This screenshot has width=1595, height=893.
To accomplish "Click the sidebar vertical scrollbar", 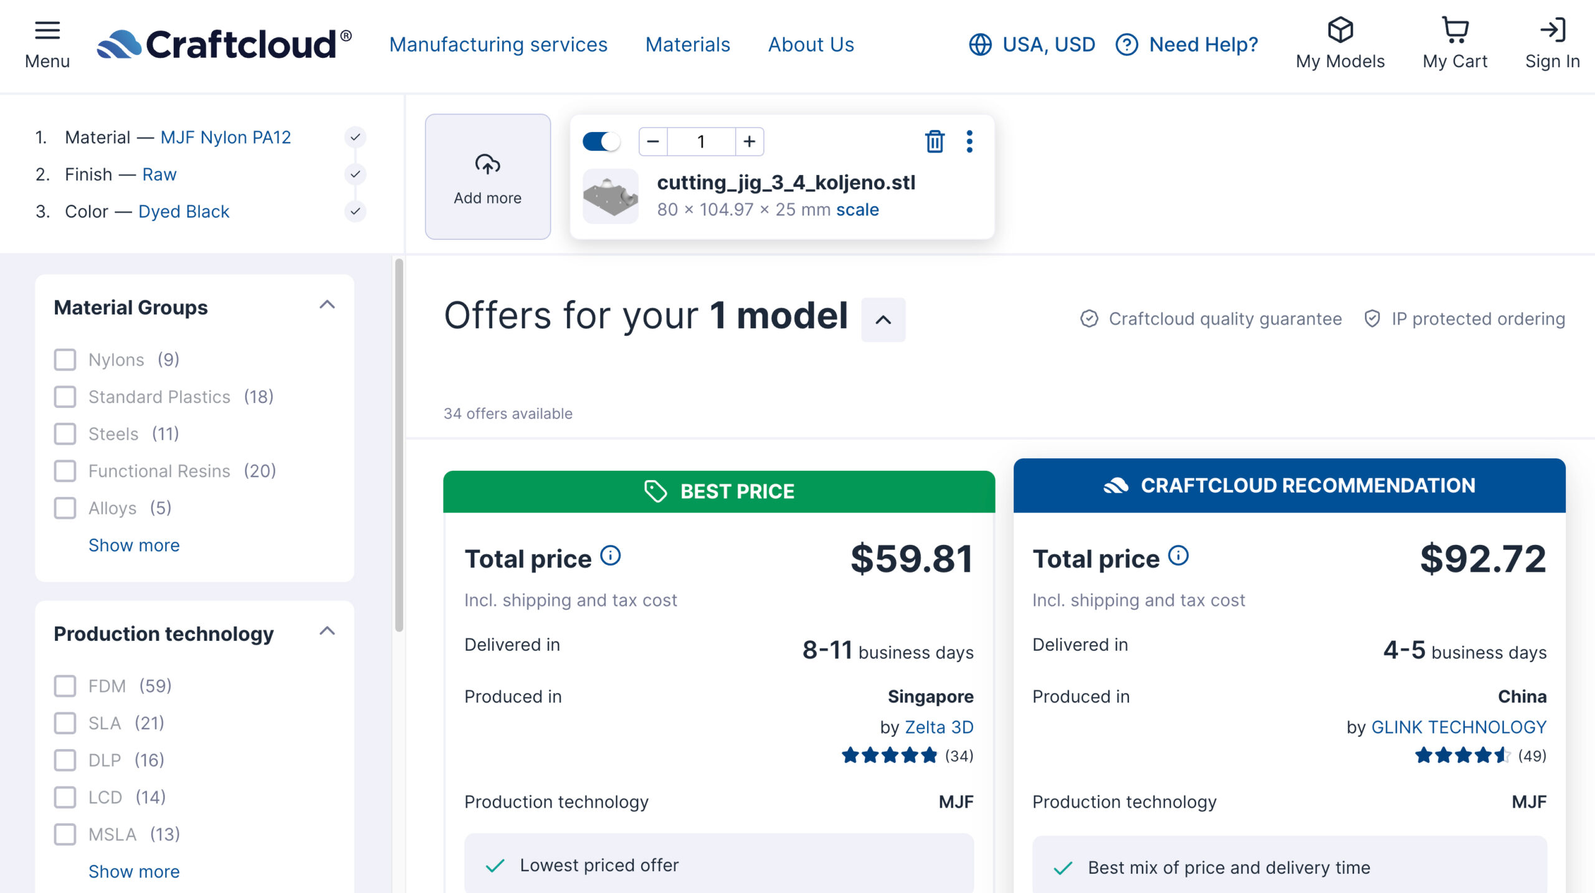I will click(399, 445).
